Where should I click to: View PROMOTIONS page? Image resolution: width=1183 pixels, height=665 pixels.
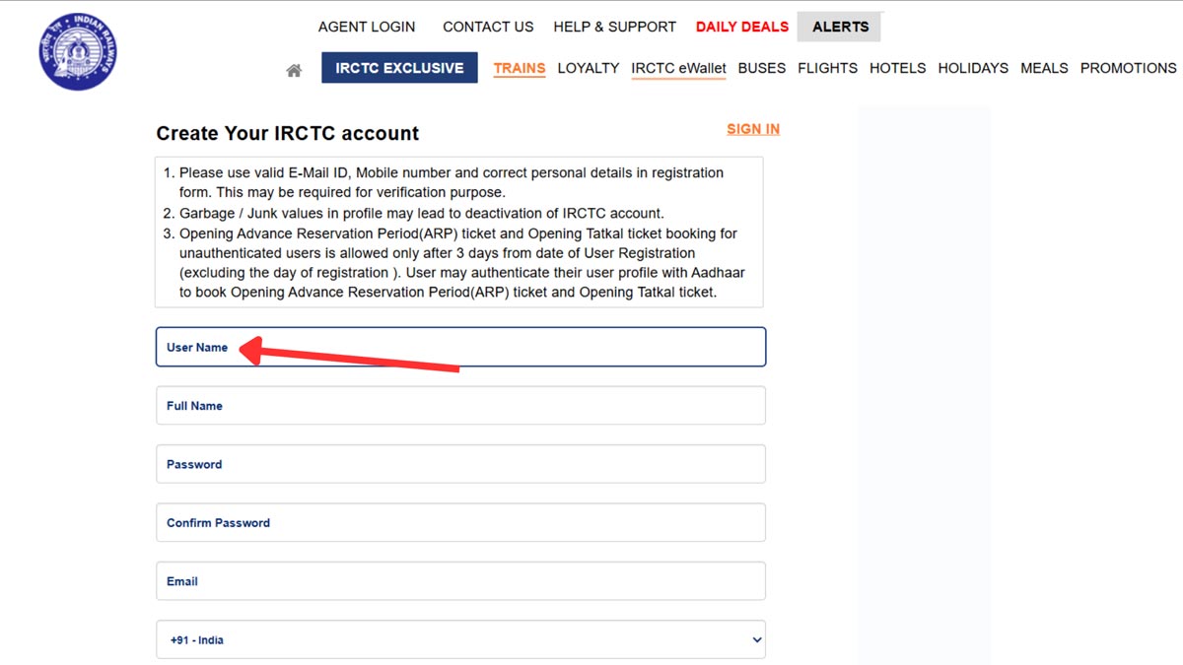pos(1128,68)
